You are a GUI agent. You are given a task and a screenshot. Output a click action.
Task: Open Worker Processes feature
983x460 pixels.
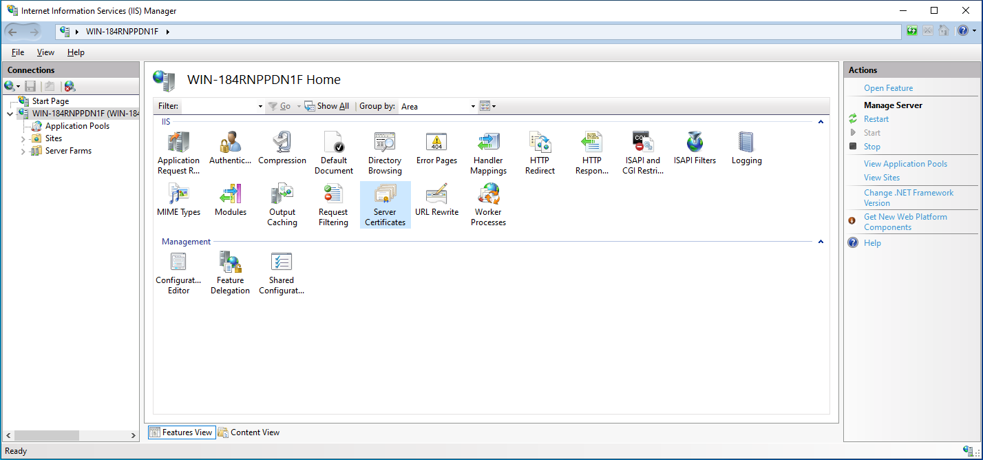click(489, 205)
